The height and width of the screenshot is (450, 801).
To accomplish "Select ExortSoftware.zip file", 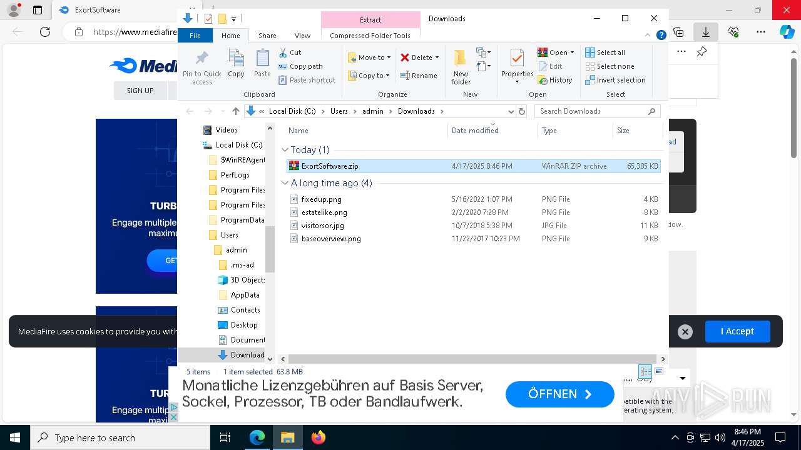I will tap(473, 166).
